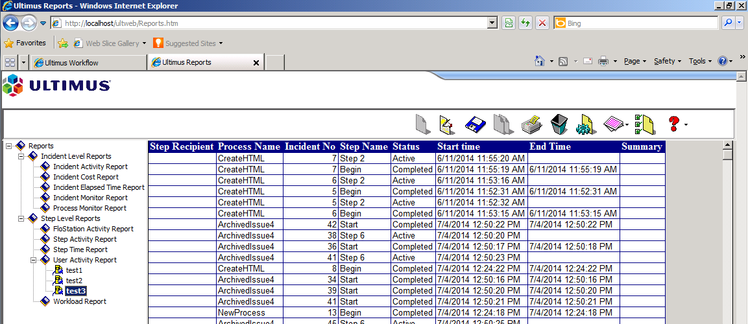This screenshot has width=748, height=324.
Task: Collapse the Step Level Reports node
Action: 21,218
